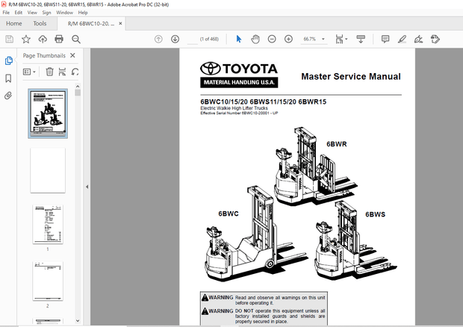Click the page number input field
The height and width of the screenshot is (327, 463).
pos(193,40)
